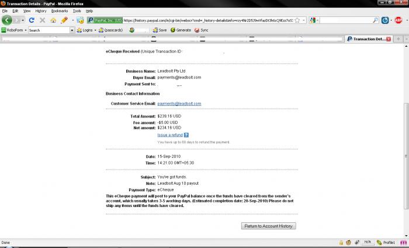Screen dimensions: 409x248
Task: Click the RoboForm toolbar button
Action: [x=14, y=30]
